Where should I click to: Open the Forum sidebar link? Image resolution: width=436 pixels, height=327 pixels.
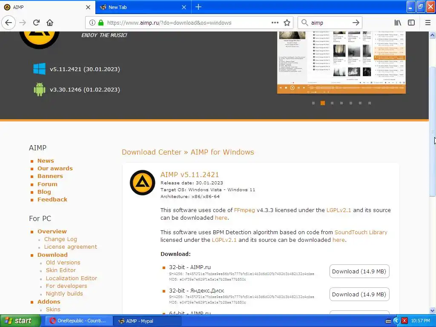(47, 184)
